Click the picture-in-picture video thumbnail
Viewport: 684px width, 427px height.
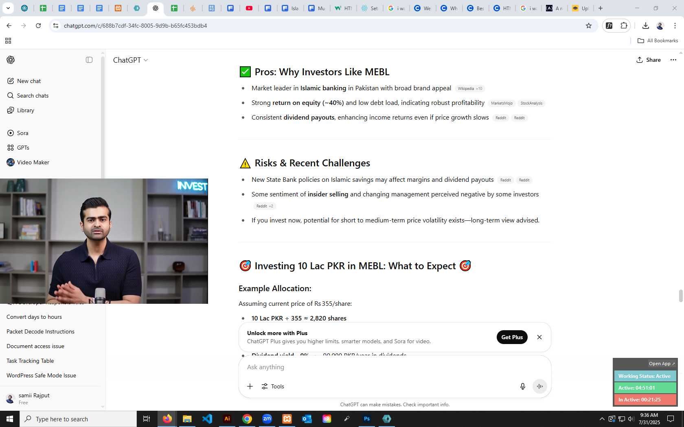104,241
